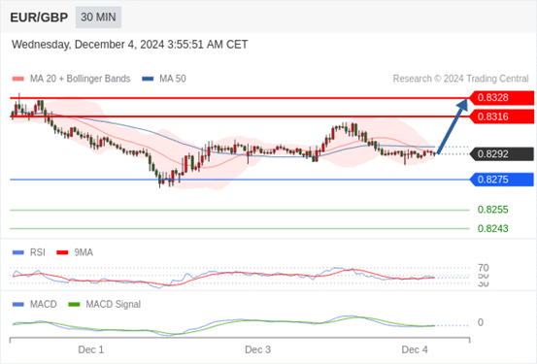Click the Dec 4 date axis label
This screenshot has width=537, height=364.
(x=415, y=349)
